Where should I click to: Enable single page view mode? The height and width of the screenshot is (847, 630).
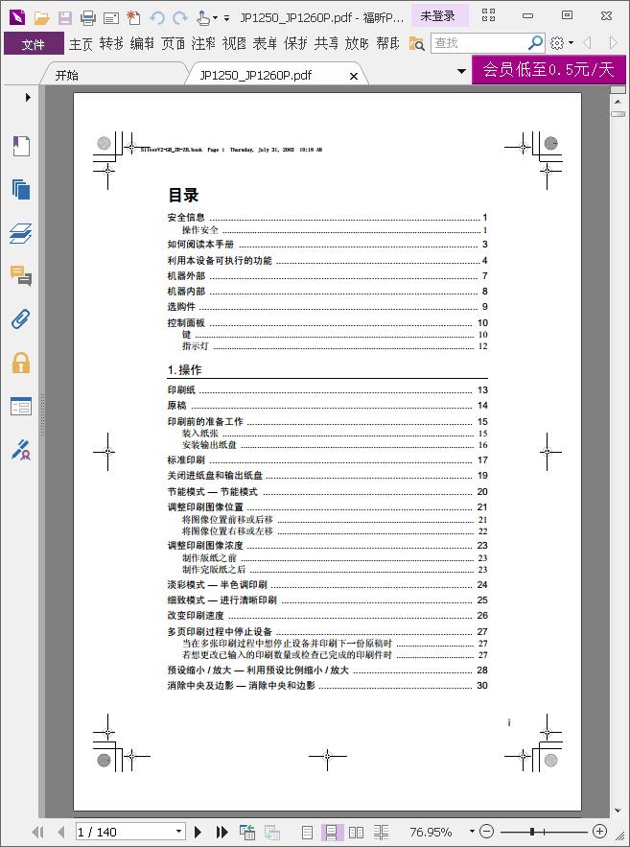pos(307,832)
